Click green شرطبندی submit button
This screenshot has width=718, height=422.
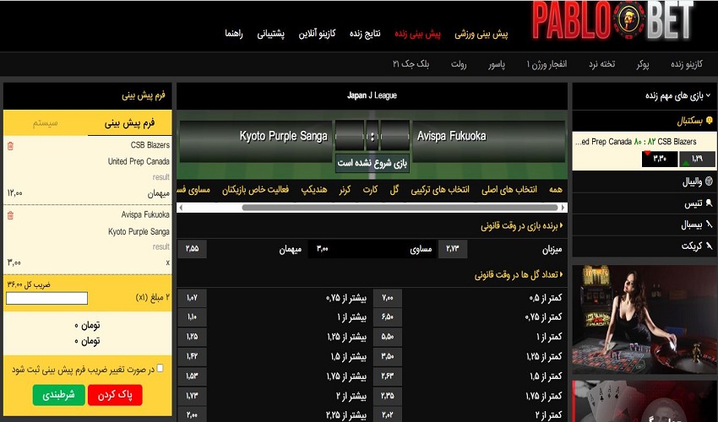(x=58, y=395)
